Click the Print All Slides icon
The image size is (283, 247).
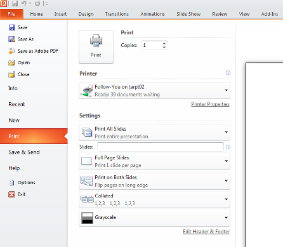click(87, 132)
